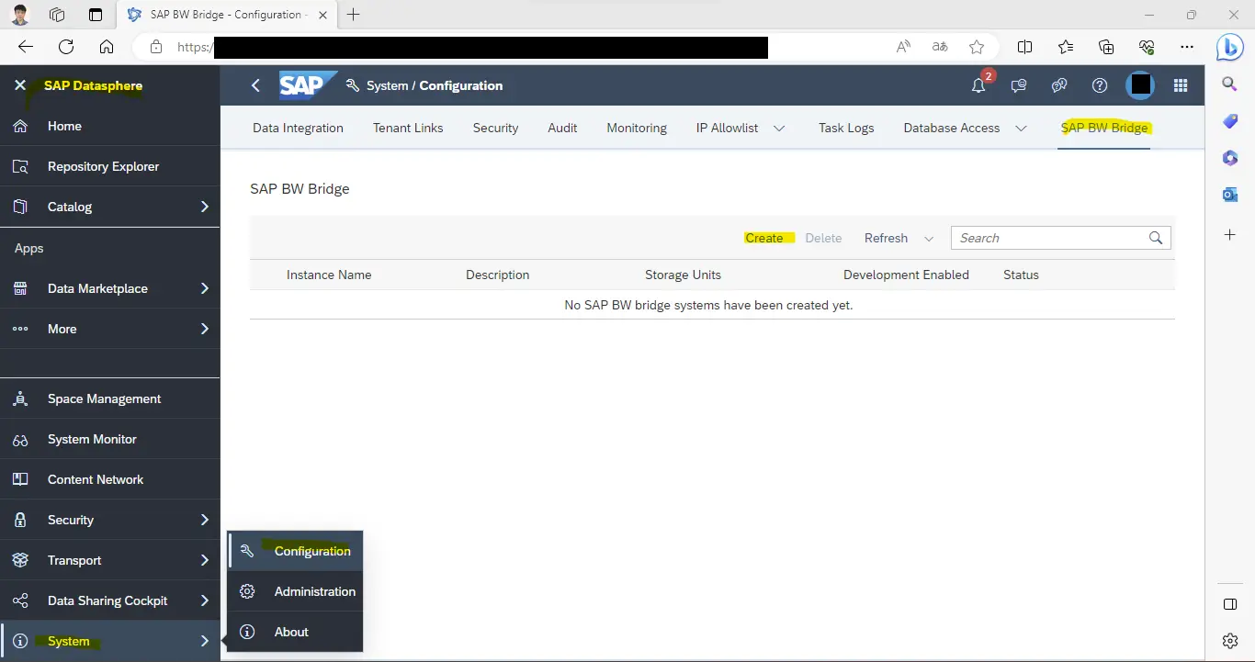The width and height of the screenshot is (1255, 662).
Task: Open Help question mark icon
Action: [x=1100, y=85]
